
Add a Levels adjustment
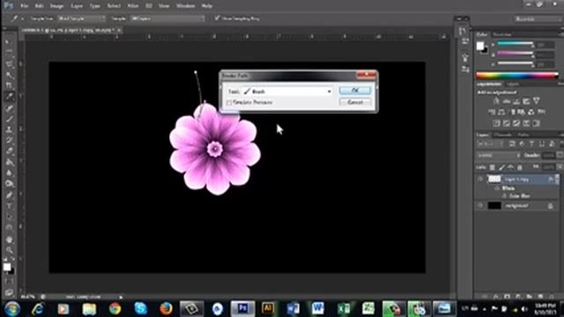(507, 101)
